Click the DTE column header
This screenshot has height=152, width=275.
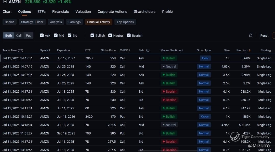pos(88,50)
